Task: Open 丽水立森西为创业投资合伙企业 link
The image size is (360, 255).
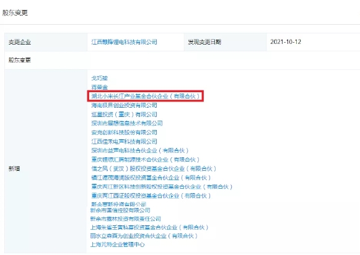Action: pos(144,236)
